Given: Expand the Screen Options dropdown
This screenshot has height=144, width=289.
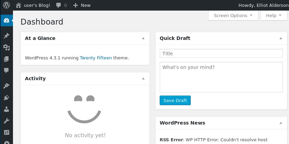Looking at the screenshot, I should [233, 15].
